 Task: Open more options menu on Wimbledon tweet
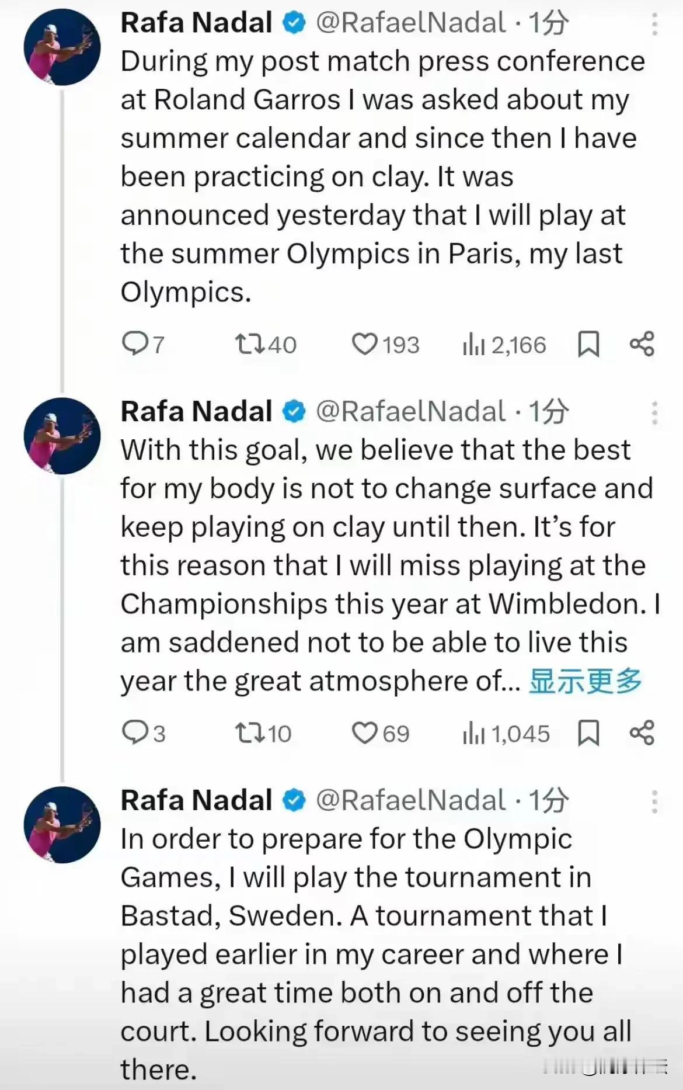coord(654,413)
